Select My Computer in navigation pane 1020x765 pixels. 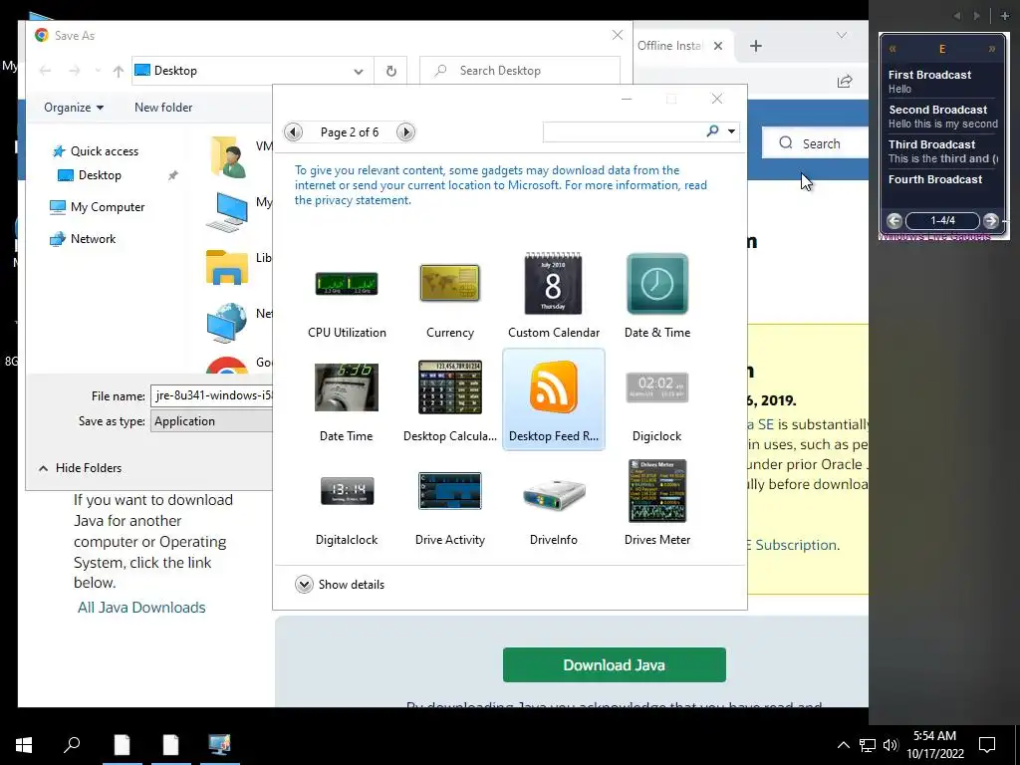[x=98, y=207]
